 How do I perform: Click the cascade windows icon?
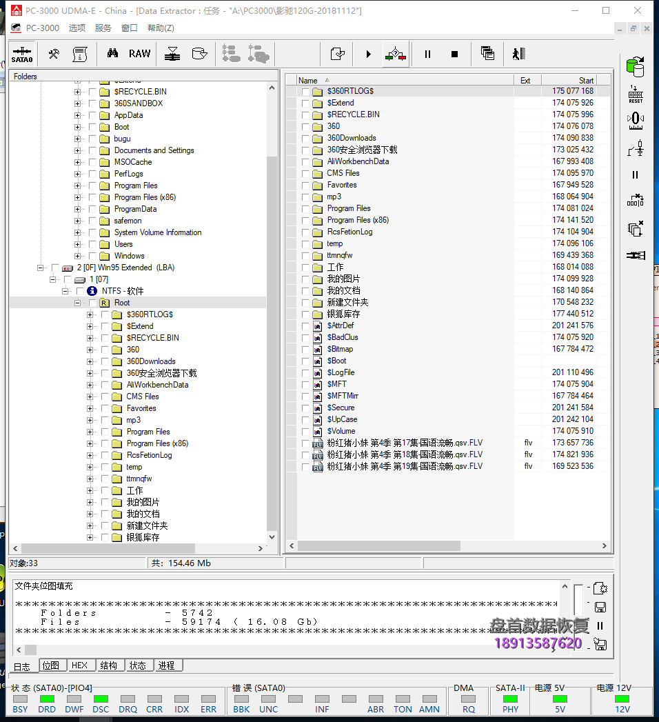(487, 54)
